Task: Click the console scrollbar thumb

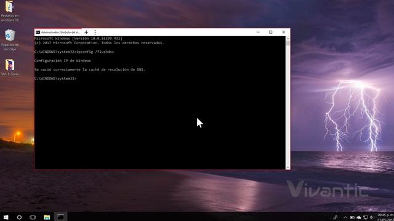Action: pos(287,43)
